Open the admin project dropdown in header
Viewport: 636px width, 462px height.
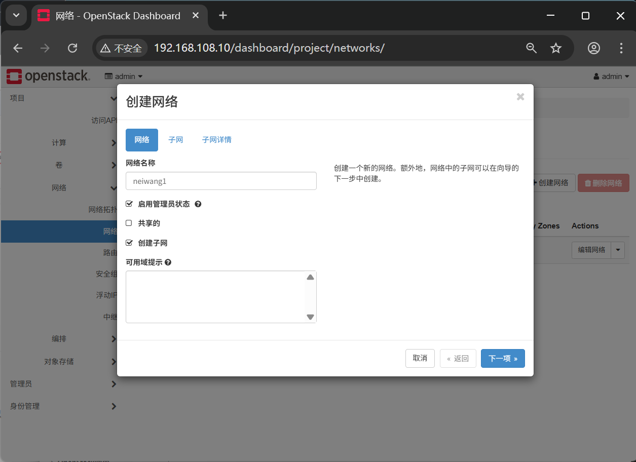coord(124,76)
